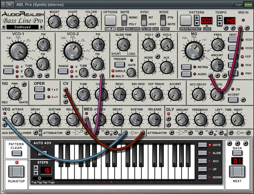Increase TEMPO with up arrow
The image size is (254, 194).
pyautogui.click(x=219, y=18)
